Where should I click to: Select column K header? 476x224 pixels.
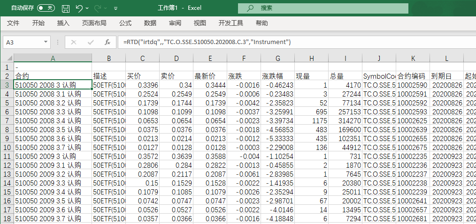tap(413, 58)
